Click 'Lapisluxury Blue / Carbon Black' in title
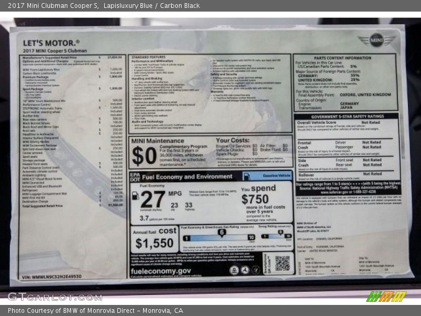Viewport: 421px width, 316px height. click(x=152, y=6)
